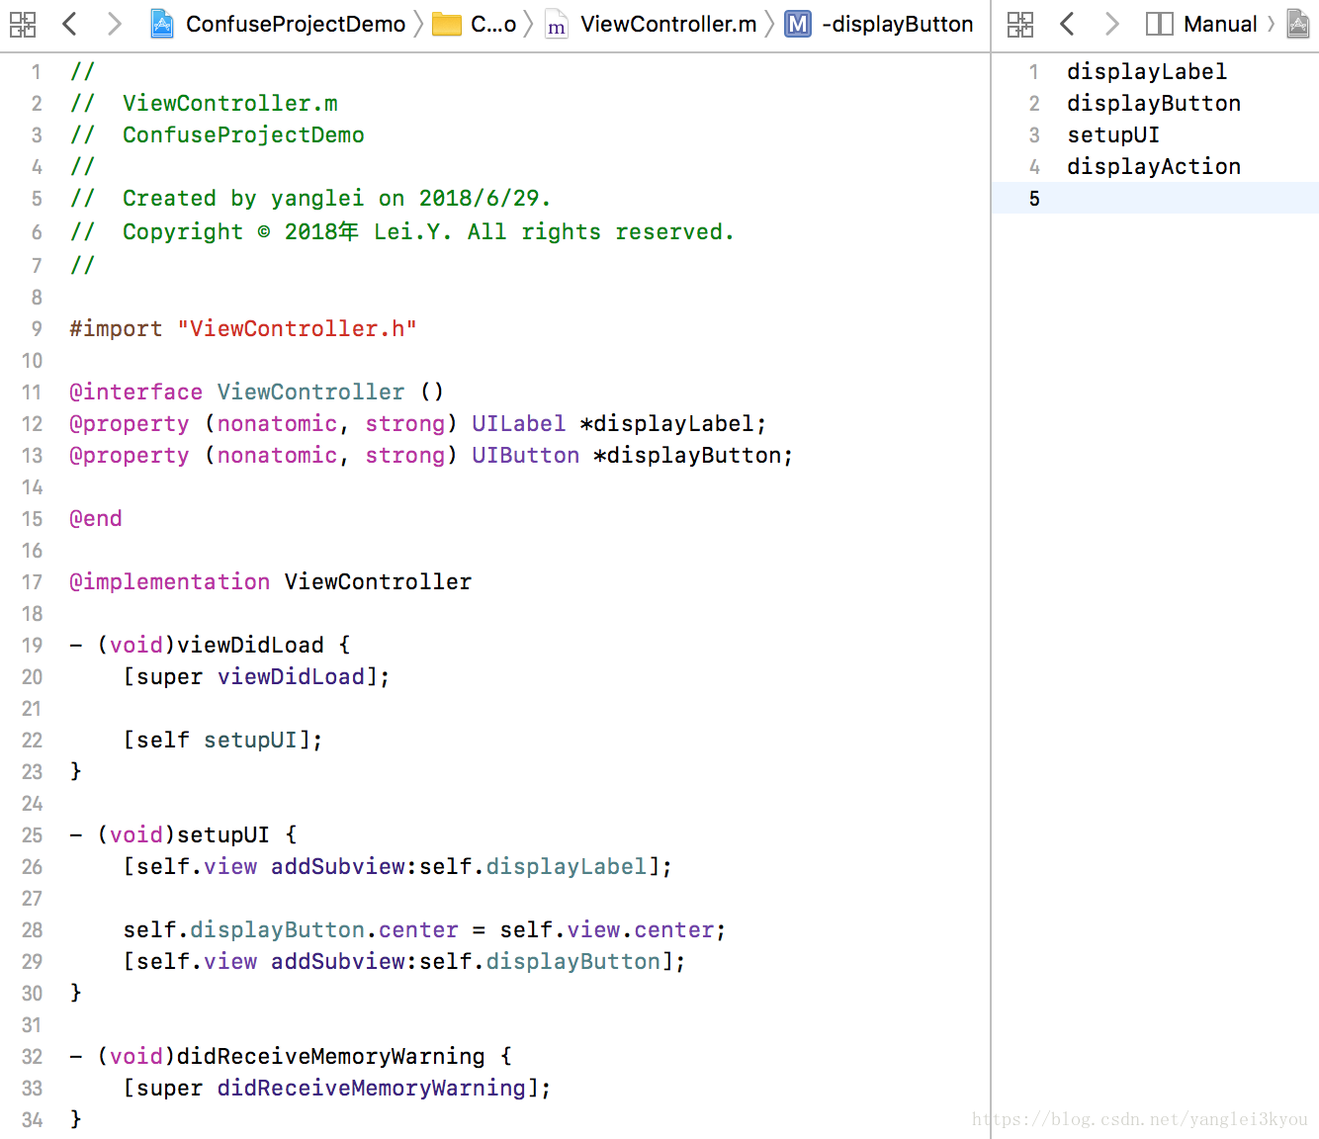This screenshot has width=1319, height=1139.
Task: Open the -displayButton method breadcrumb
Action: pyautogui.click(x=898, y=24)
